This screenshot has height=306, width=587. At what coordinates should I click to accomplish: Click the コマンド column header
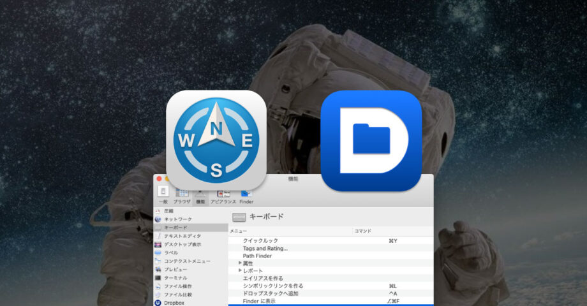392,231
